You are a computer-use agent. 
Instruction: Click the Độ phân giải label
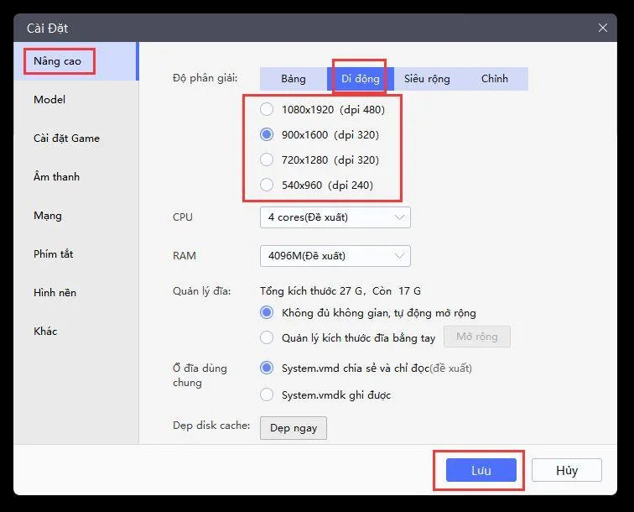coord(205,78)
